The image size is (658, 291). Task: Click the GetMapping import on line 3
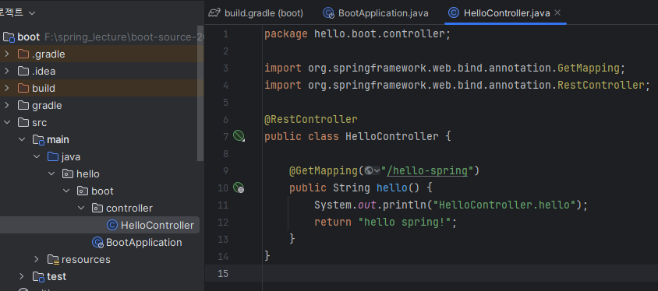coord(589,68)
